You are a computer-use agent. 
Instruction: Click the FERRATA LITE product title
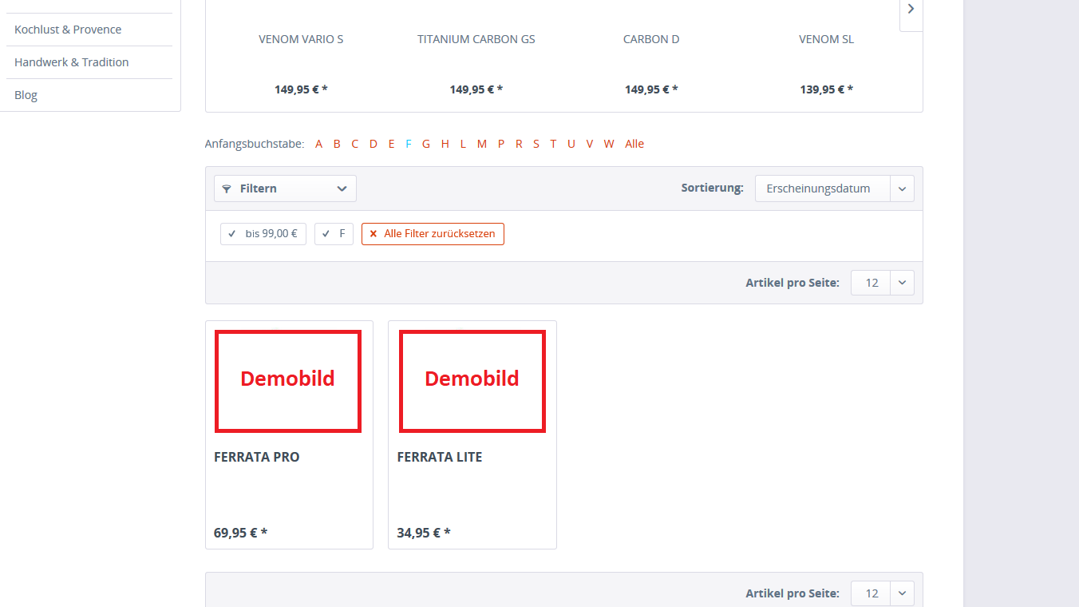pyautogui.click(x=440, y=457)
